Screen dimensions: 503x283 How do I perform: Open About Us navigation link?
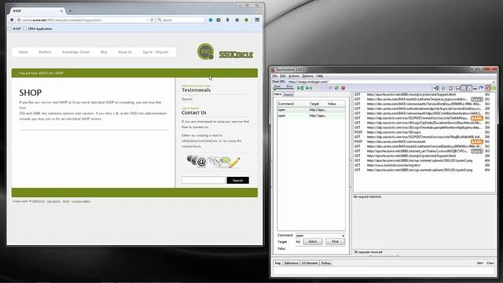[x=125, y=52]
